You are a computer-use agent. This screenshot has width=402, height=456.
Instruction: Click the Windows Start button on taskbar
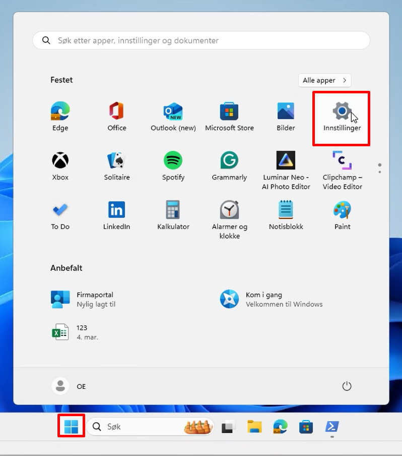71,426
